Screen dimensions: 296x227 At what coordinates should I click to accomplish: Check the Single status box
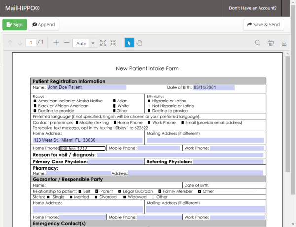point(48,197)
